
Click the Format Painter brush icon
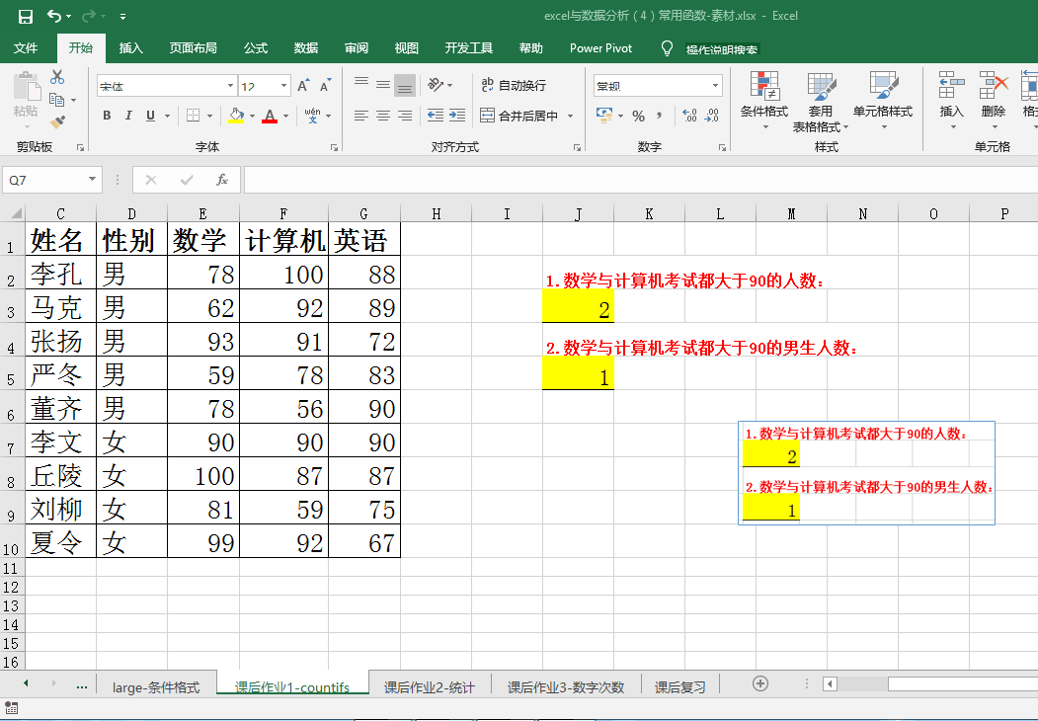pyautogui.click(x=57, y=121)
